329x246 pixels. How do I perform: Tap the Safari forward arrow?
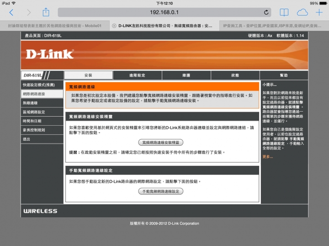tap(29, 13)
